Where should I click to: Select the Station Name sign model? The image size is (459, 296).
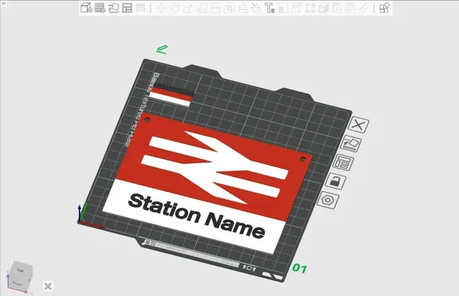207,183
